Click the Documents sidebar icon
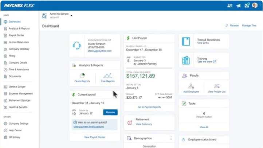The height and width of the screenshot is (148, 263). pyautogui.click(x=5, y=76)
